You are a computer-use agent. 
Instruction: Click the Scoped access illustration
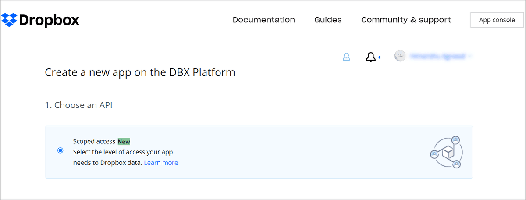tap(446, 152)
